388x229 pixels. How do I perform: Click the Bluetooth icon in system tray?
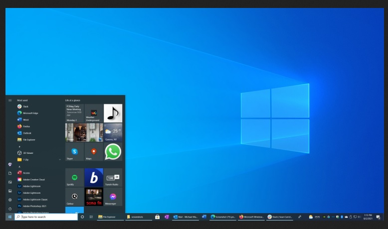pyautogui.click(x=342, y=217)
